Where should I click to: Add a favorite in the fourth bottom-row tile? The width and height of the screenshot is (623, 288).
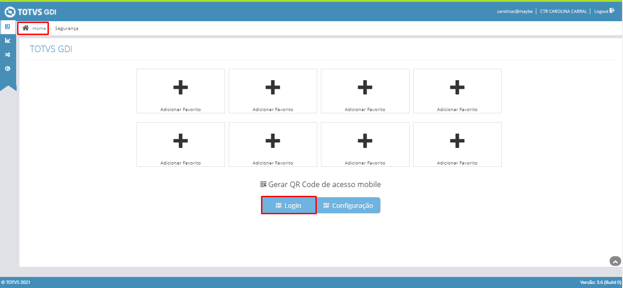(457, 144)
